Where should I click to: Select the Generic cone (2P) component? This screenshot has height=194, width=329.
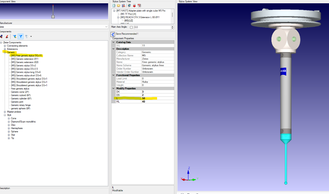[x=20, y=92]
